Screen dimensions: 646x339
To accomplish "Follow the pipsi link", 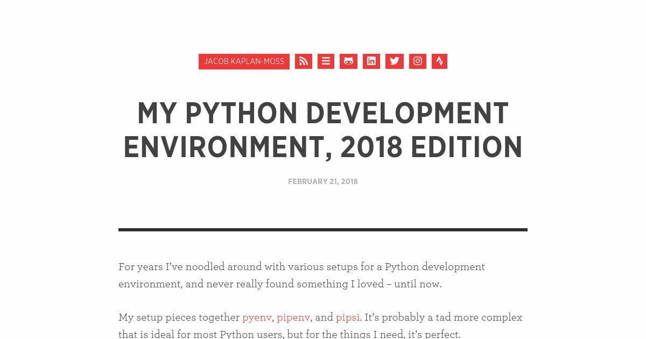I will point(348,317).
